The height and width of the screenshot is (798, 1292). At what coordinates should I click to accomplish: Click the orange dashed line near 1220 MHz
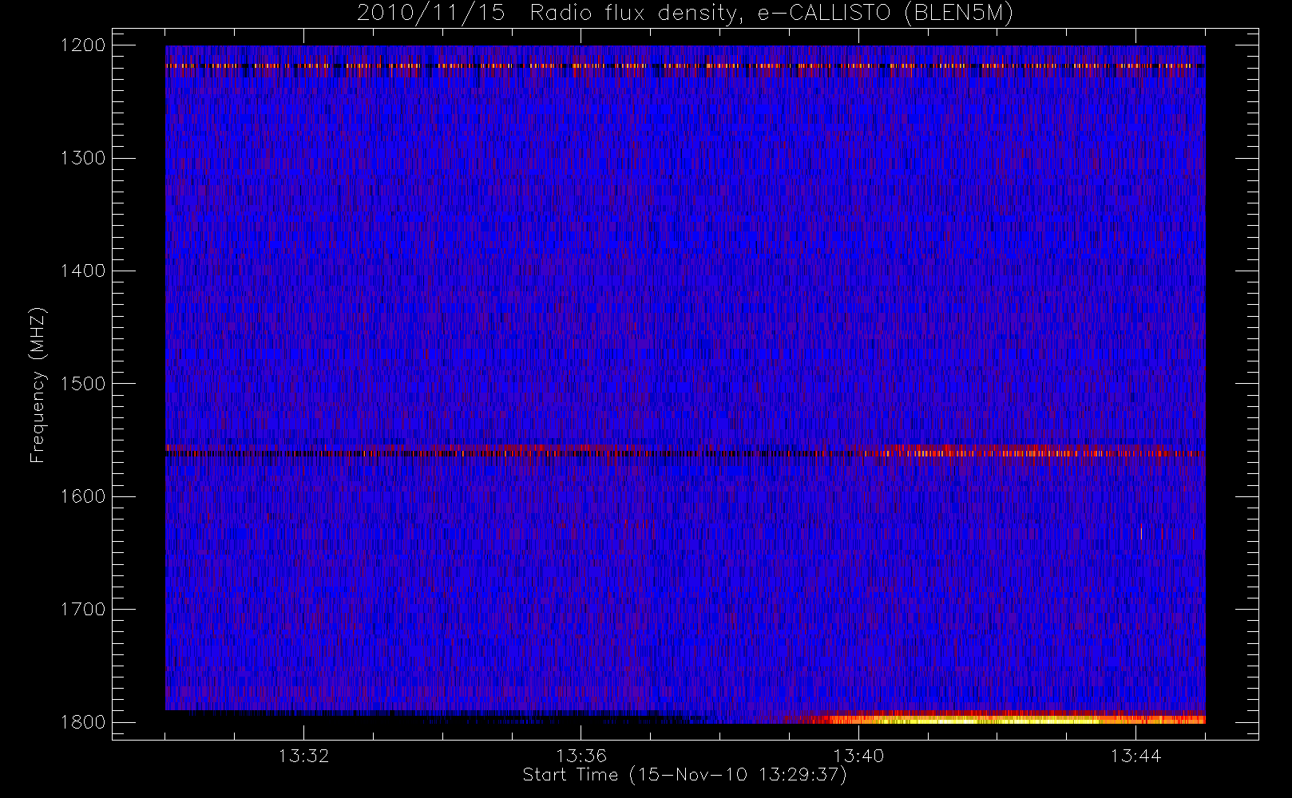click(x=685, y=66)
